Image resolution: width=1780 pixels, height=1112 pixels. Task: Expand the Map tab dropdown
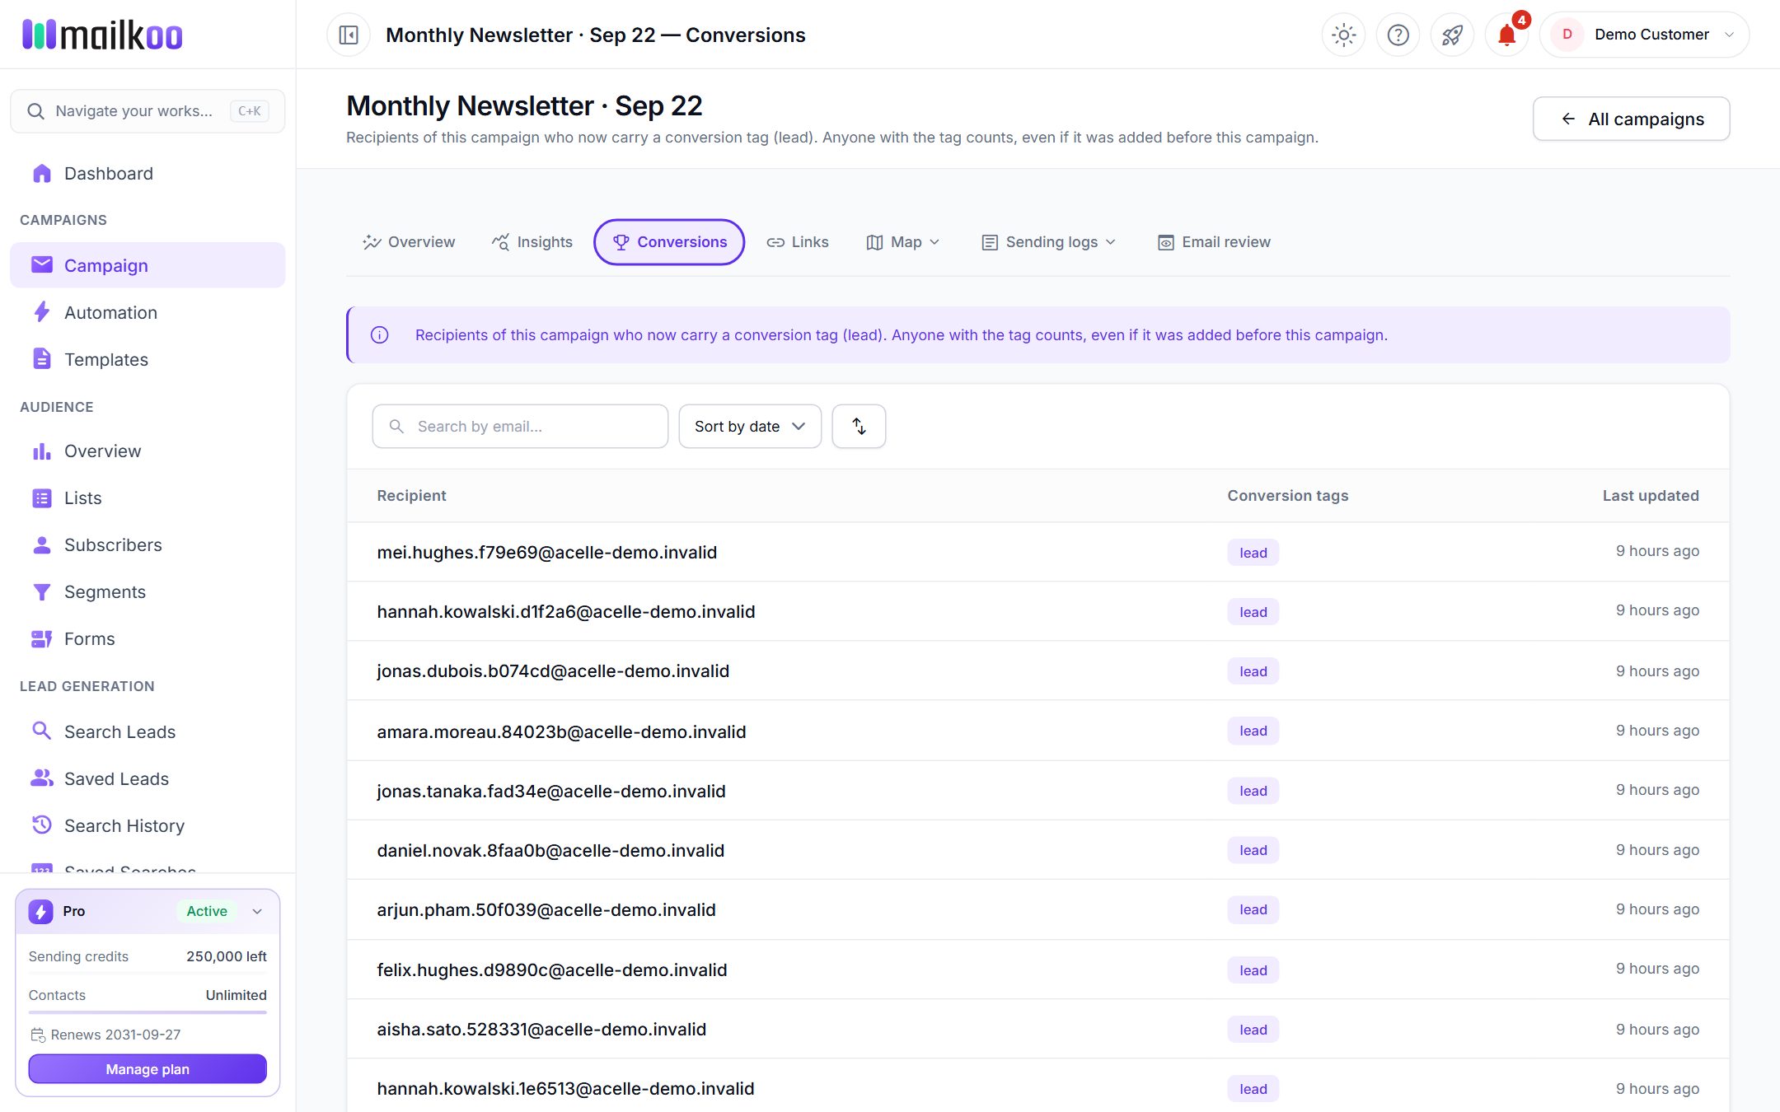coord(903,242)
